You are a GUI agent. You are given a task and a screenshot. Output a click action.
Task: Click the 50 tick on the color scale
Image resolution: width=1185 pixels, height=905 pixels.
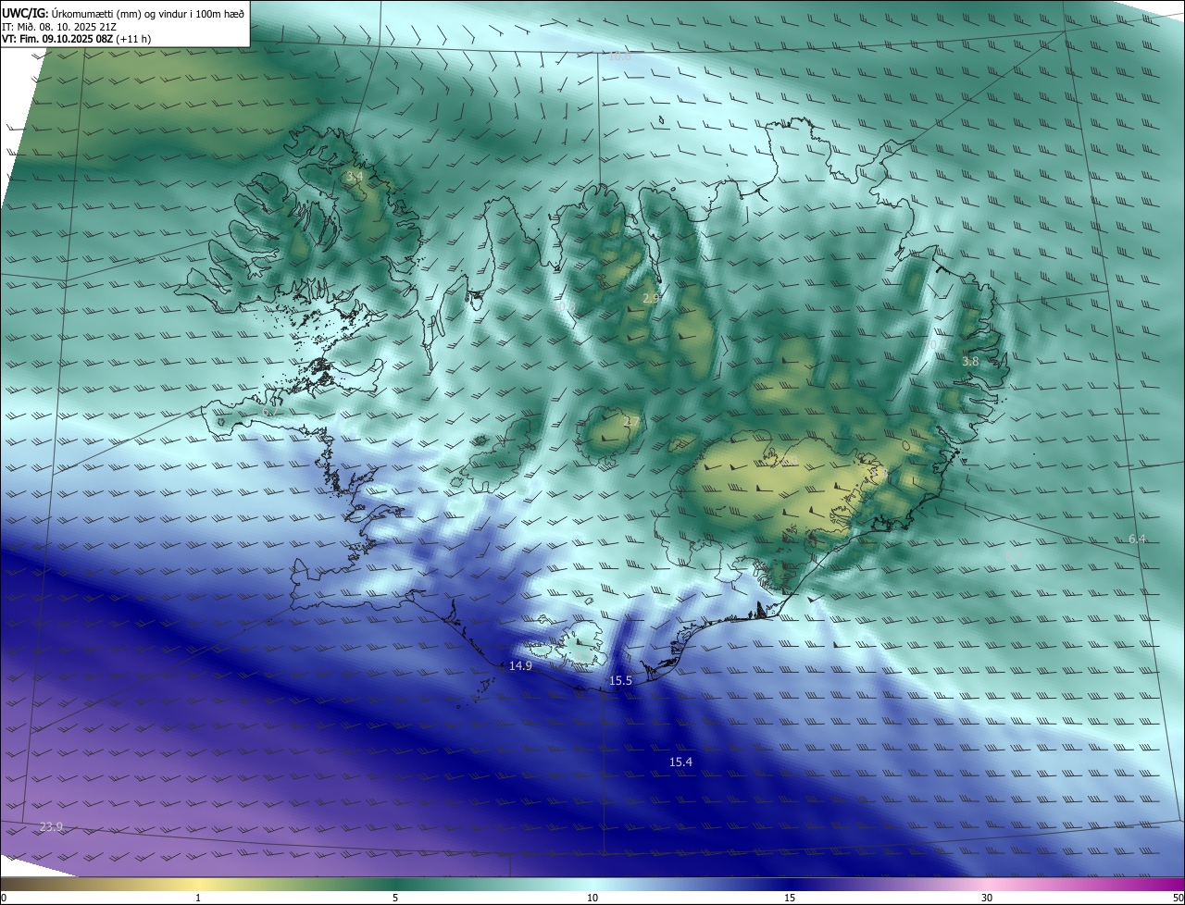coord(1178,898)
